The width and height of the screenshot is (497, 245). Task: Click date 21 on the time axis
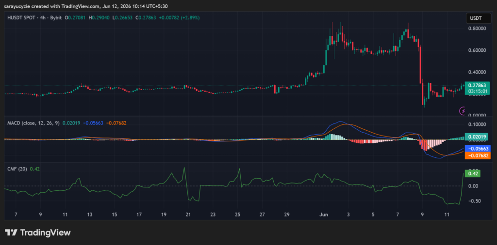188,214
